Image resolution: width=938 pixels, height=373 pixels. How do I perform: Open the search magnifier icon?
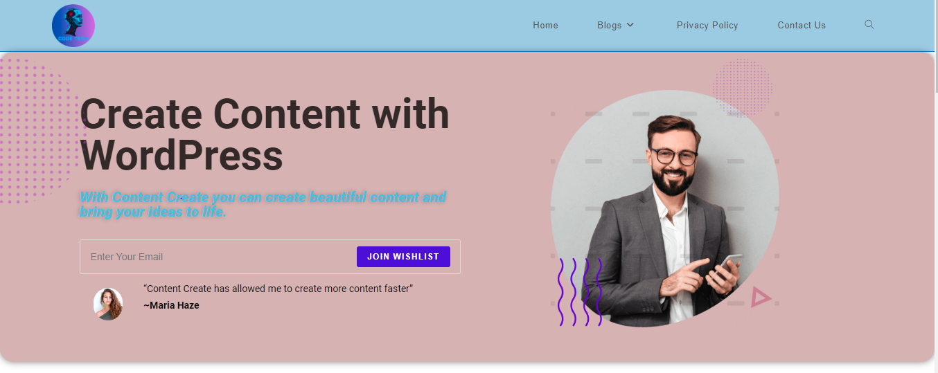click(x=869, y=24)
